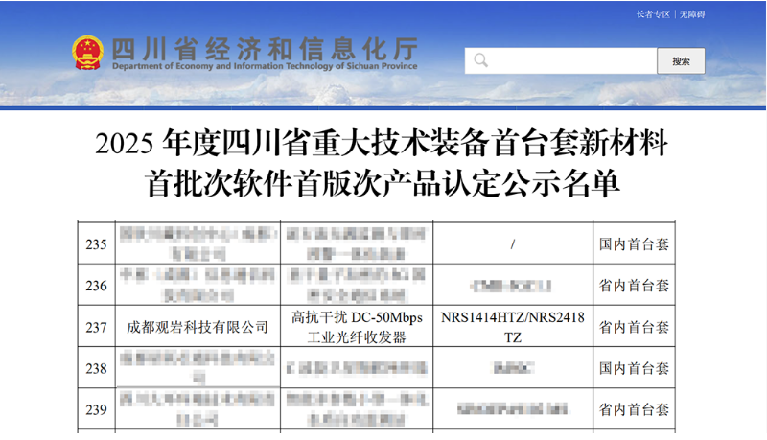Select row number 238 cell
This screenshot has width=767, height=440.
tap(97, 368)
